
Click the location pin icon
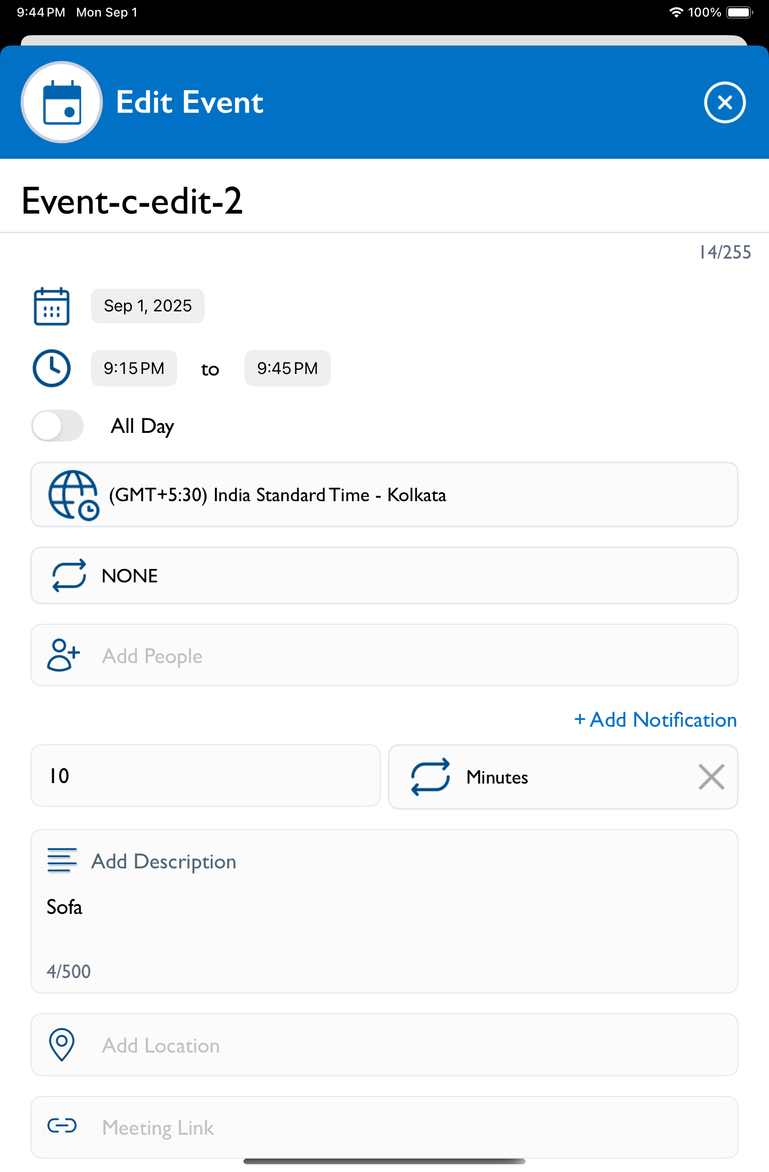coord(62,1045)
